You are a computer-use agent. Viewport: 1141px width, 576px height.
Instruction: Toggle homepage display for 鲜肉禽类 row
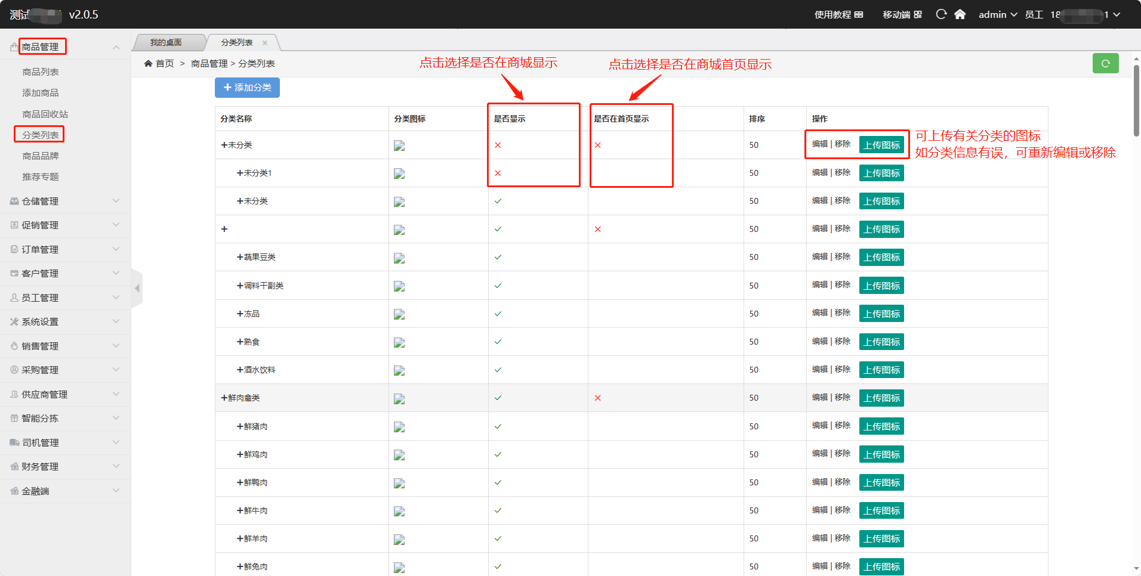pos(597,398)
